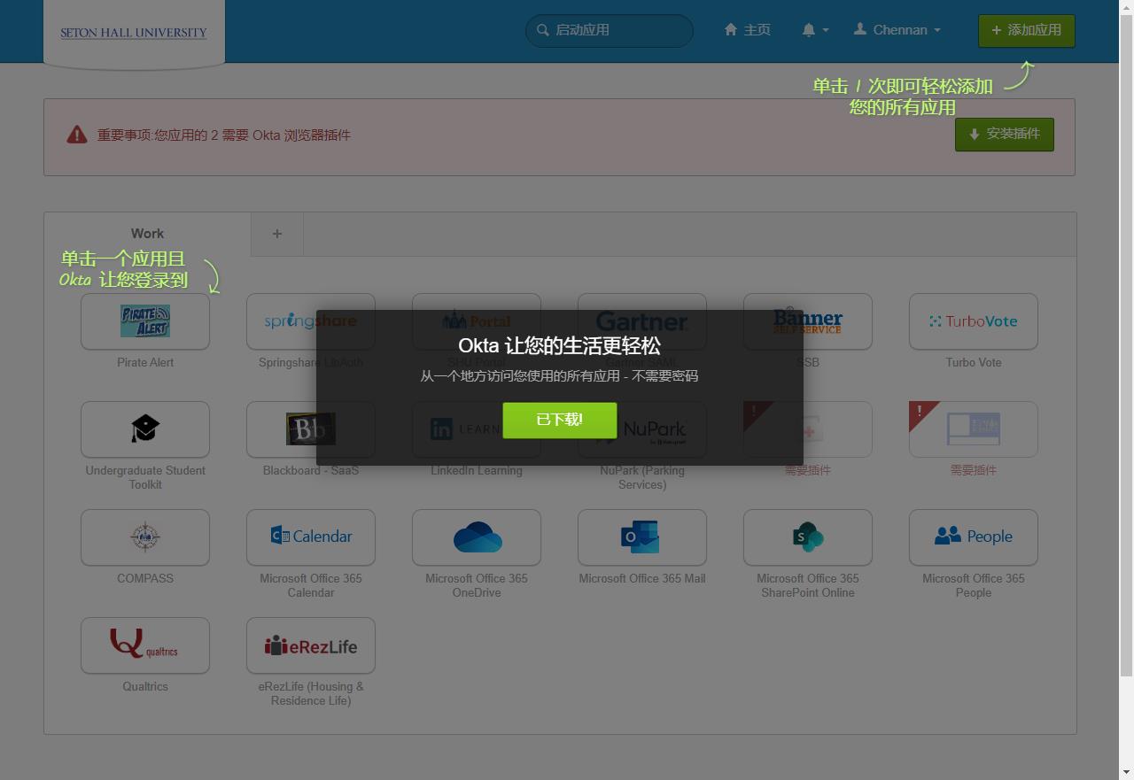
Task: Launch the Qualtrics app tile
Action: pyautogui.click(x=145, y=645)
